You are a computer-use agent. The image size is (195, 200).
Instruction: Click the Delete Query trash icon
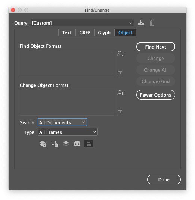point(152,23)
